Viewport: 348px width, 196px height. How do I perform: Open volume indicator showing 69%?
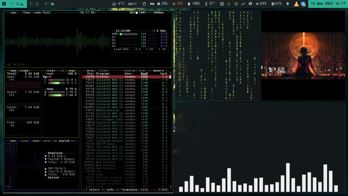[x=261, y=4]
